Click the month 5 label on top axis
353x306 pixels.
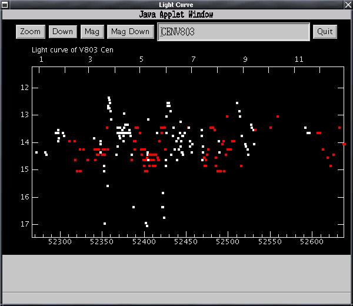click(x=141, y=59)
